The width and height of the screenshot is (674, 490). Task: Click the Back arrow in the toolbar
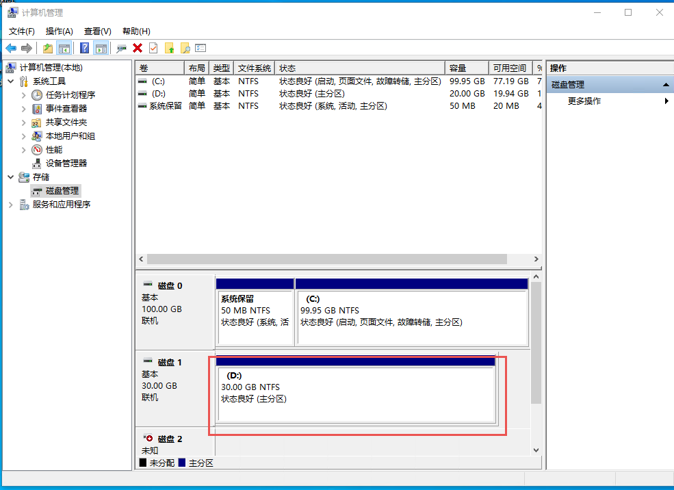click(11, 48)
